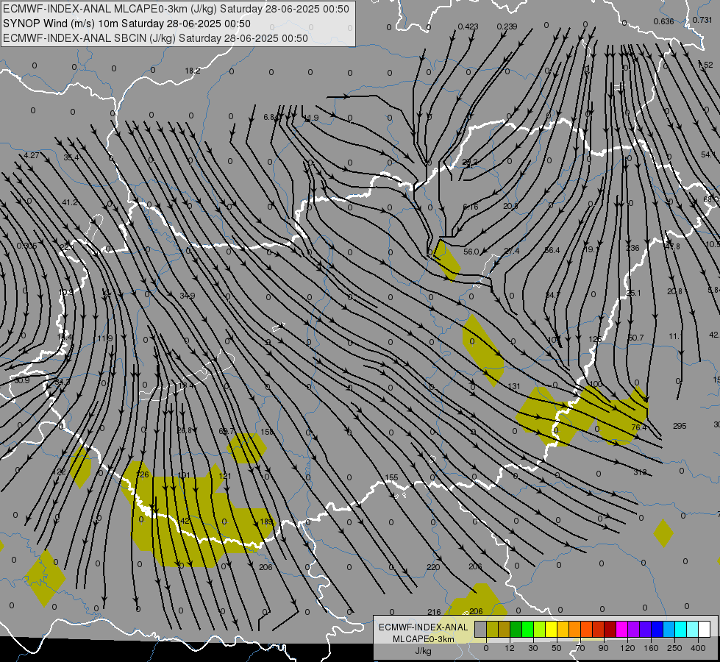Select the map value 69.7
Image resolution: width=720 pixels, height=662 pixels.
(x=227, y=431)
